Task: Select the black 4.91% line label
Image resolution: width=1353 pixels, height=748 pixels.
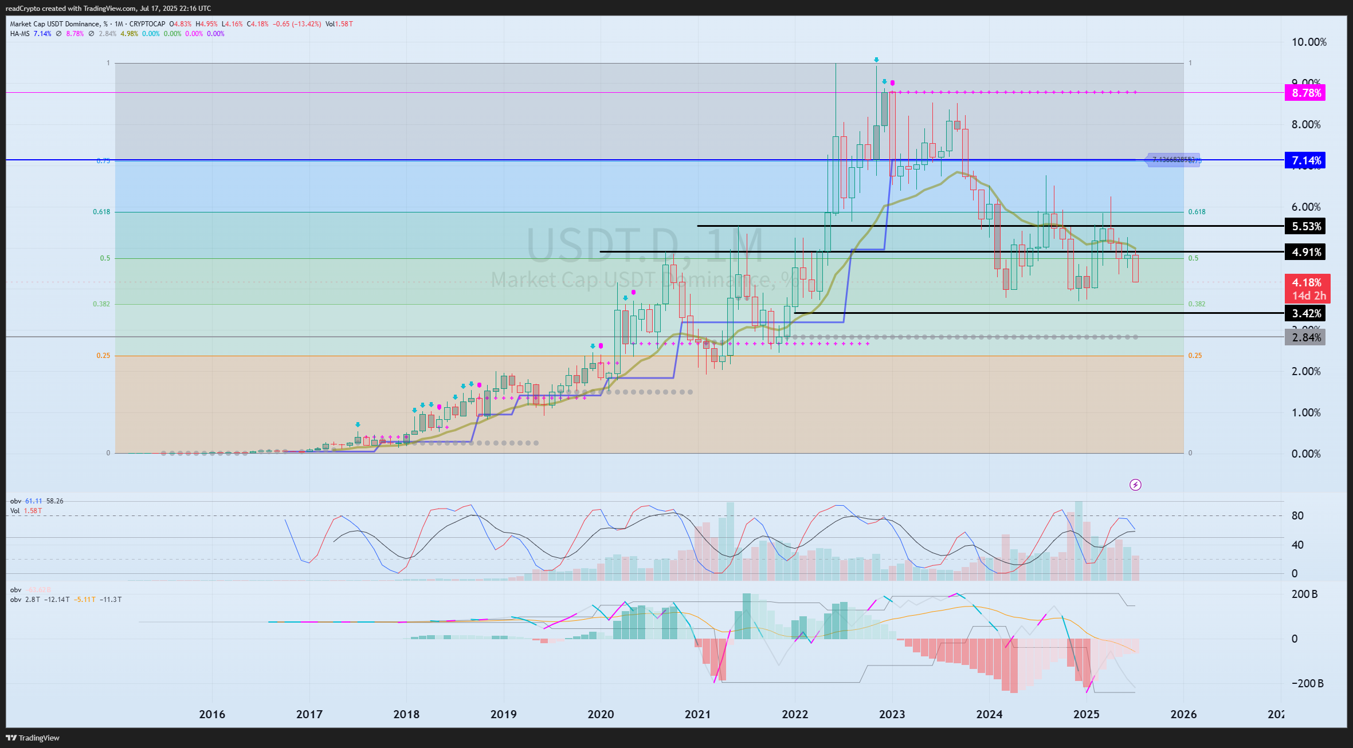Action: [x=1306, y=252]
